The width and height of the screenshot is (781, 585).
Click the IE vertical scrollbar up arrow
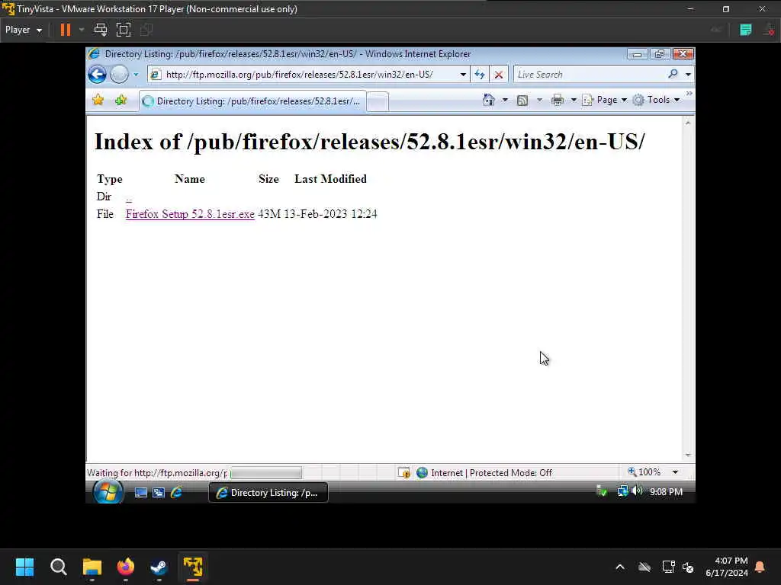688,123
